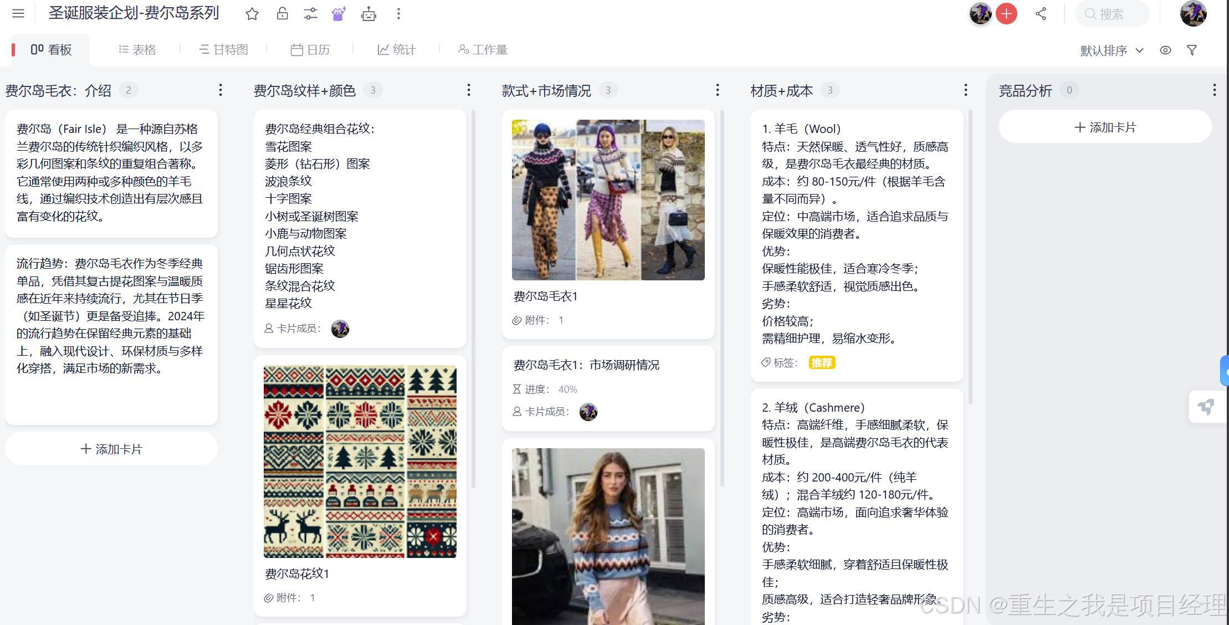Click the lock permission icon
Screen dimensions: 1229x625
click(x=282, y=14)
